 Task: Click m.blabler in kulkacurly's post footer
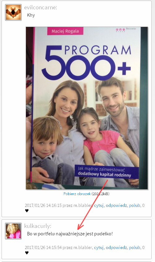pyautogui.click(x=83, y=247)
